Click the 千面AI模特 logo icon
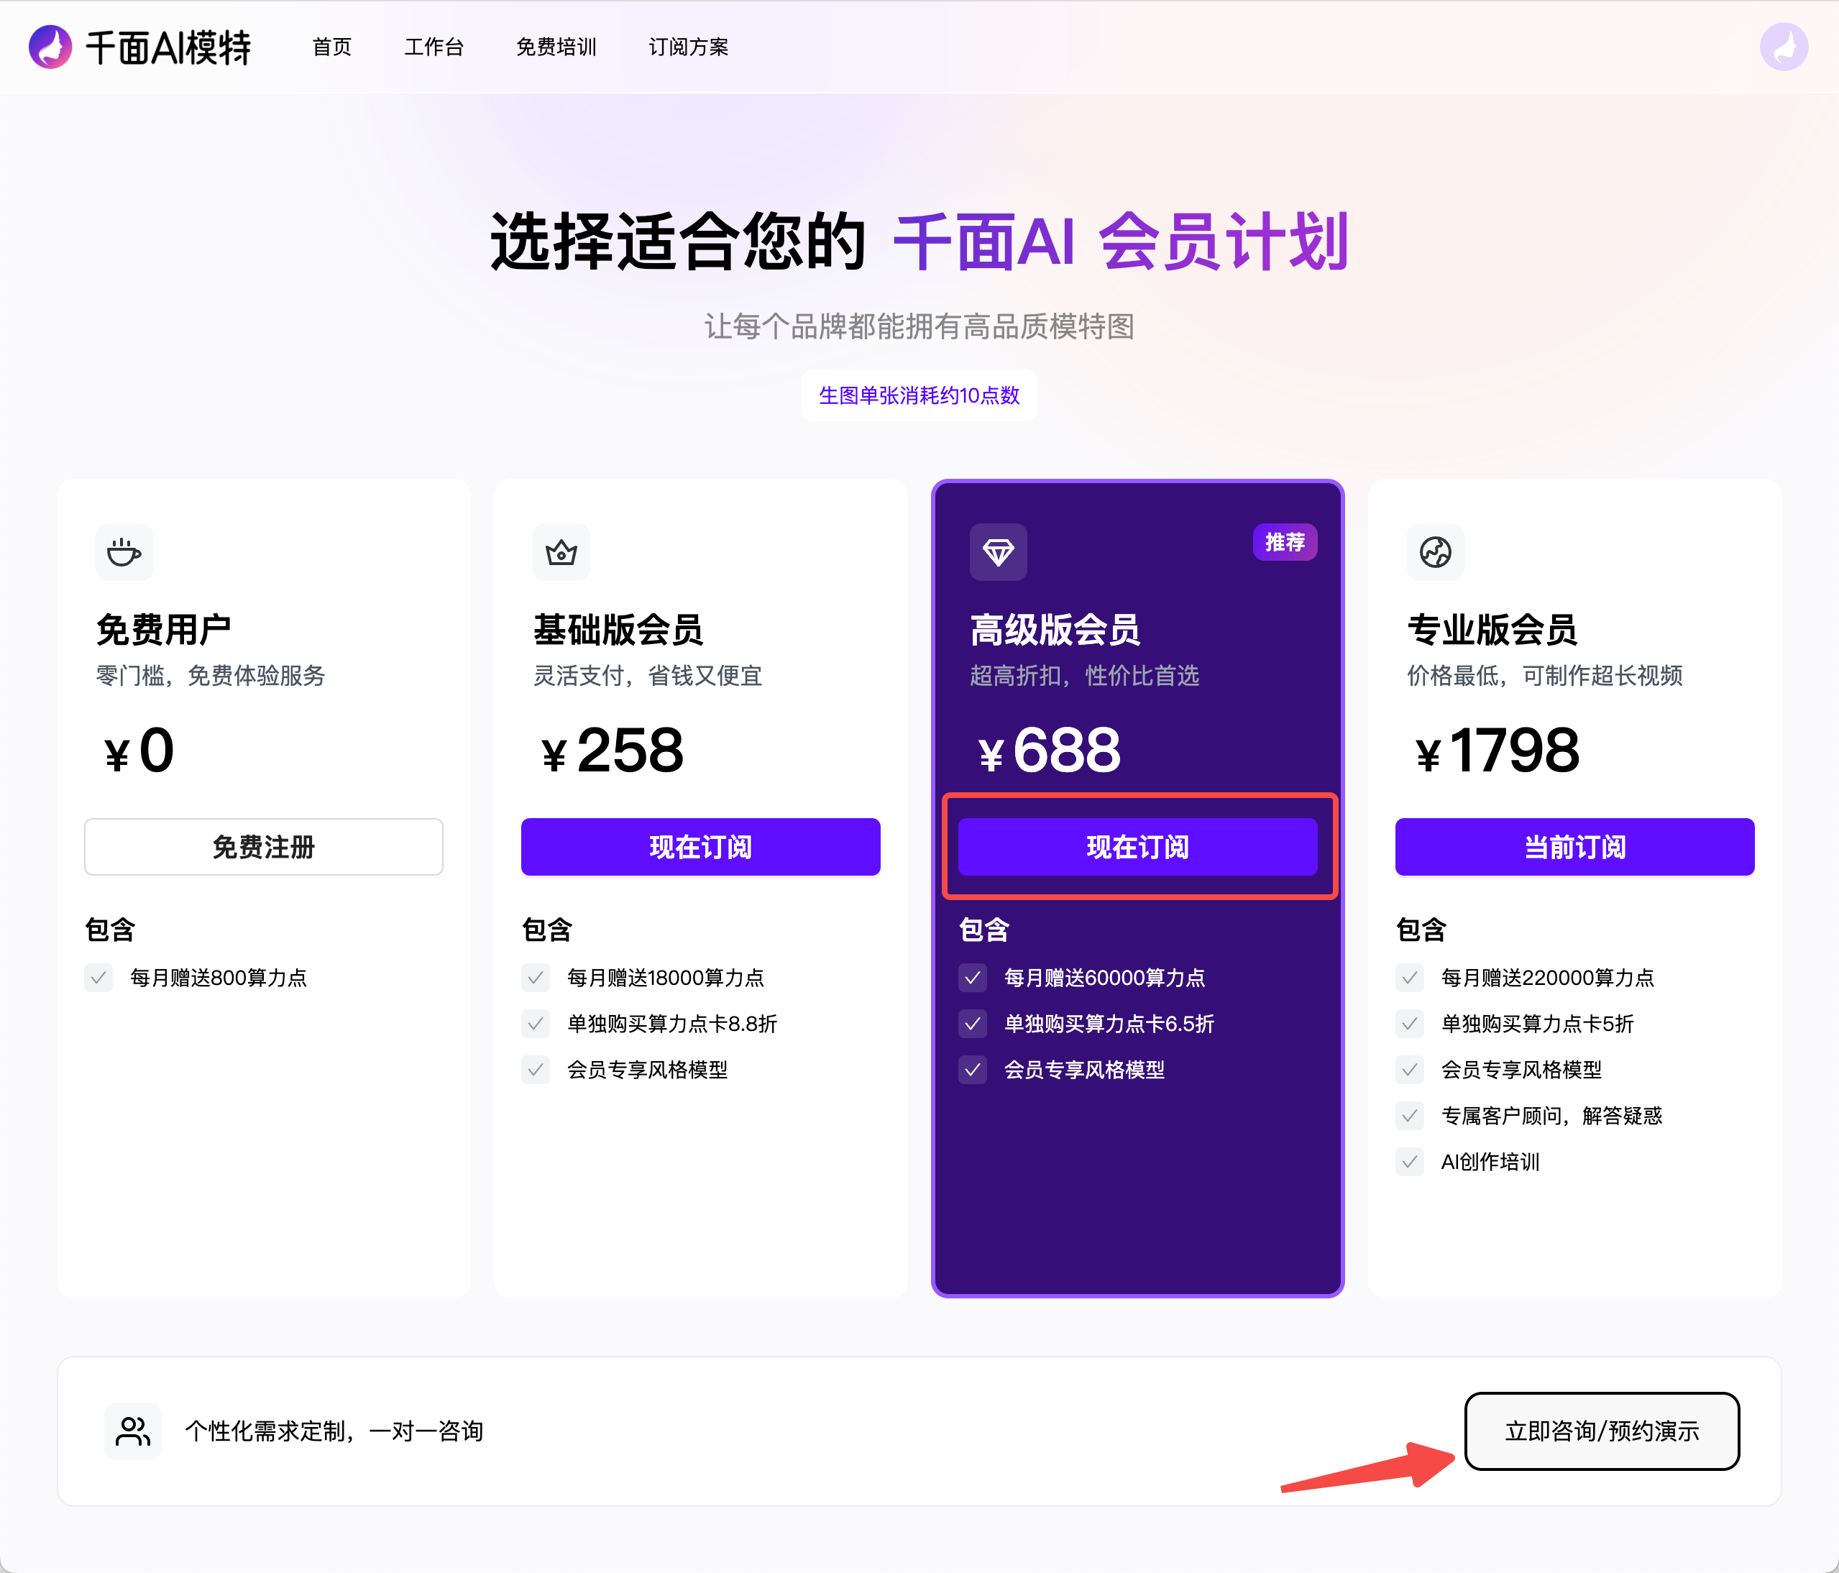The height and width of the screenshot is (1573, 1839). 50,47
